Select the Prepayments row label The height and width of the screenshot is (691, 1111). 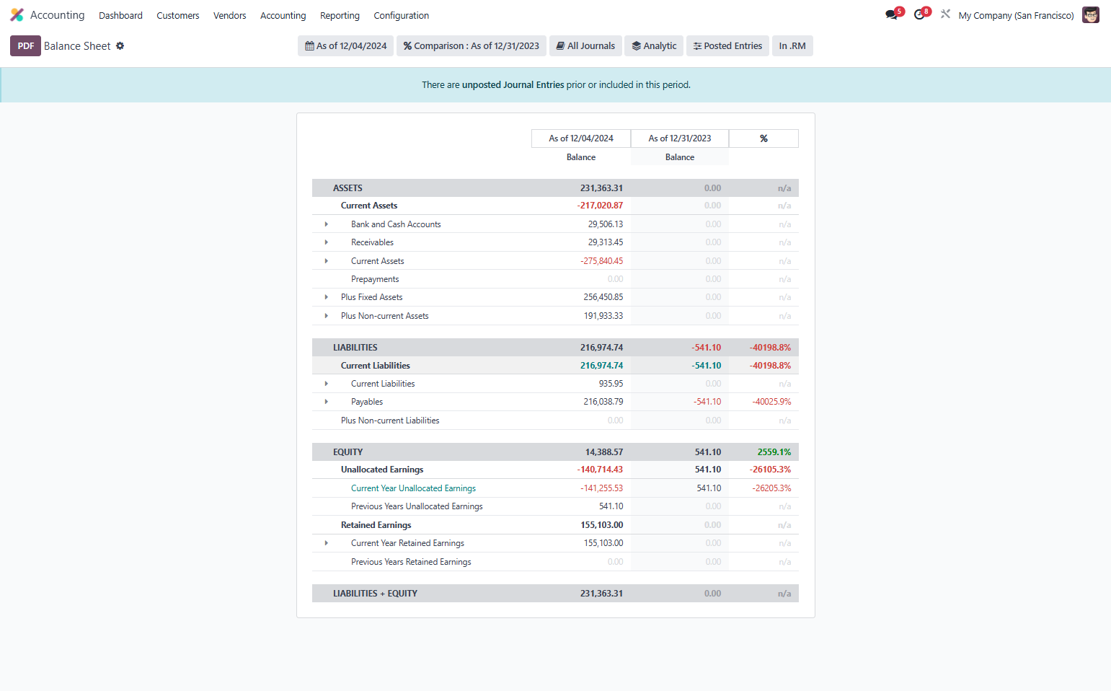pyautogui.click(x=375, y=279)
